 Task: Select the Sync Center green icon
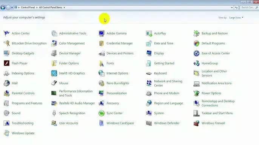(x=102, y=113)
